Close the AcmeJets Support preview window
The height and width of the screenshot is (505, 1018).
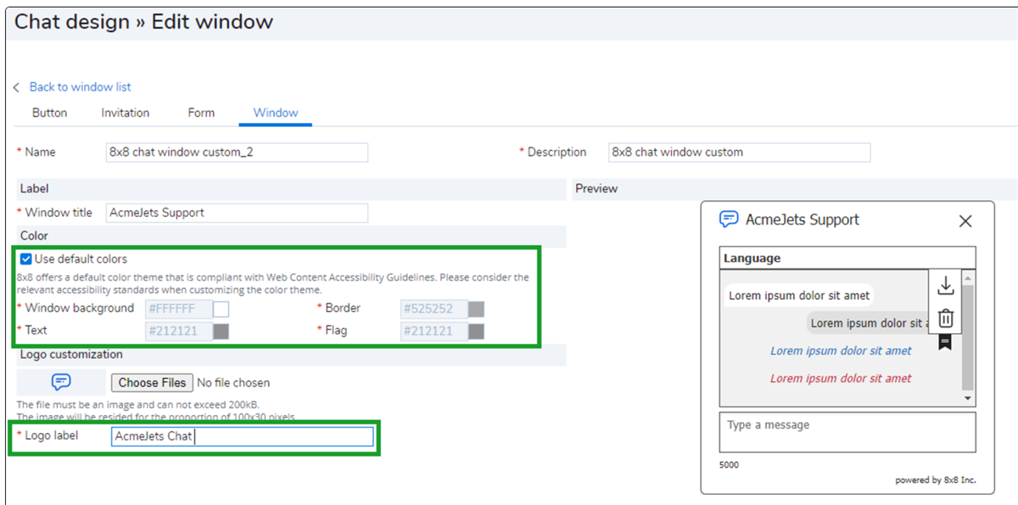coord(965,221)
